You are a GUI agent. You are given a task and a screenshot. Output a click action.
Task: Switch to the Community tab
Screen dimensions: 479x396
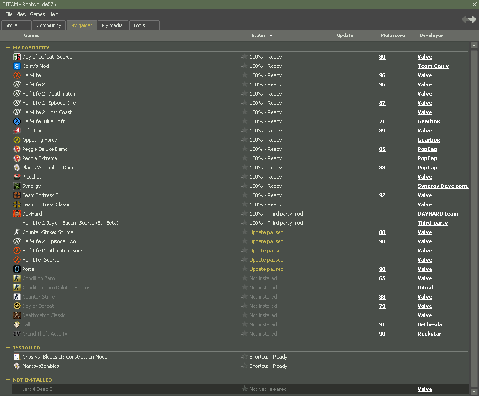coord(49,25)
